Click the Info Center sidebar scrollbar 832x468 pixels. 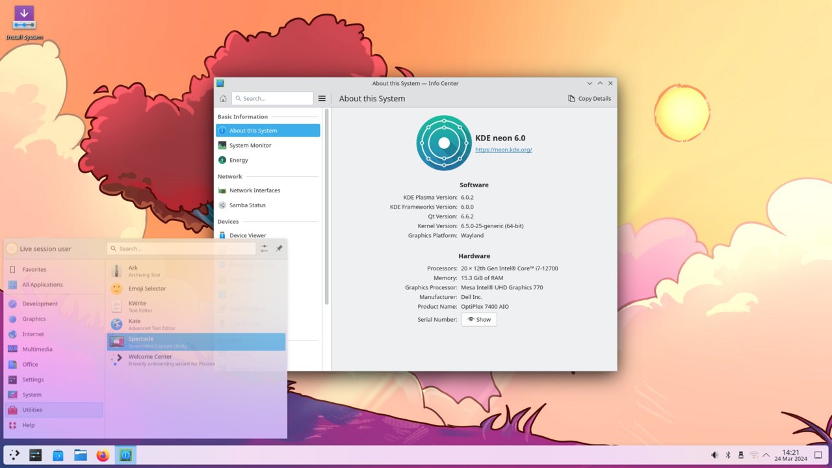point(327,207)
